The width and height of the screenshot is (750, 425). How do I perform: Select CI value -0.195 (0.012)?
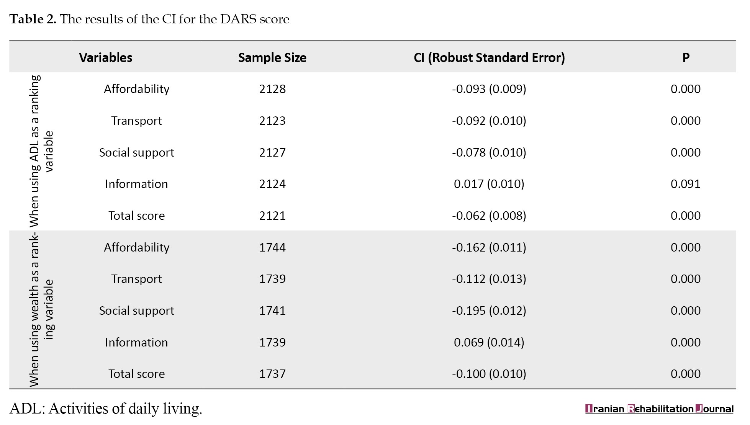(489, 311)
